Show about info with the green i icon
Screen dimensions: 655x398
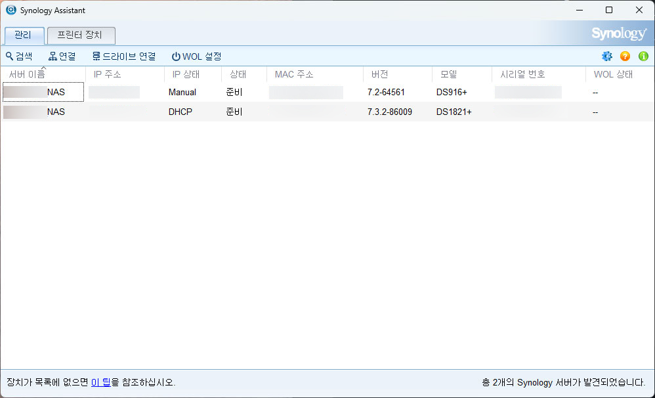click(643, 56)
